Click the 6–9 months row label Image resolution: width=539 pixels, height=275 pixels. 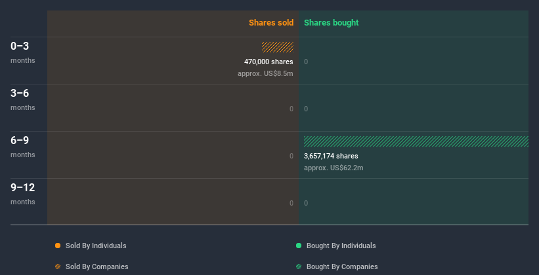click(23, 147)
